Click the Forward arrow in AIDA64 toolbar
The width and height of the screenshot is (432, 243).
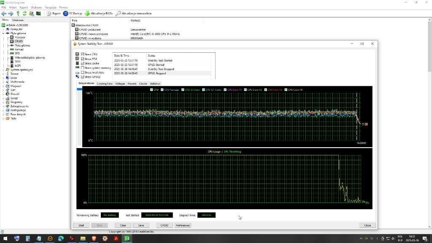pyautogui.click(x=11, y=13)
